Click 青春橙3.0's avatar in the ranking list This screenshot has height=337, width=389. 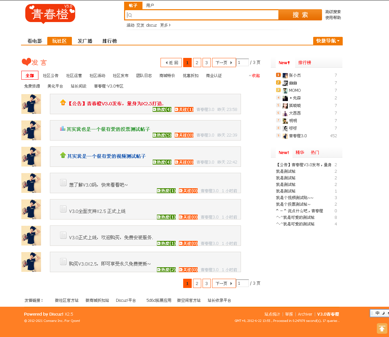285,136
